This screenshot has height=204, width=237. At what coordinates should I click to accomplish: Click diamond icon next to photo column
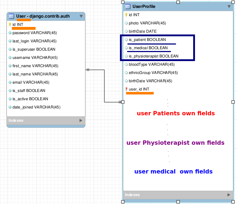click(126, 23)
